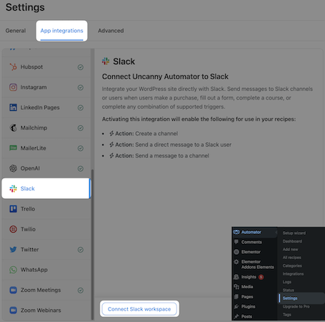Open Zoom Meetings integration settings
Viewport: 325px width, 322px height.
[46, 290]
